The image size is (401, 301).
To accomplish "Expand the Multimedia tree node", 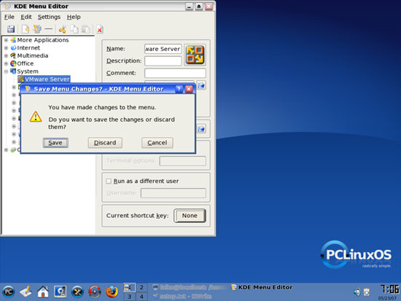I will [x=6, y=55].
